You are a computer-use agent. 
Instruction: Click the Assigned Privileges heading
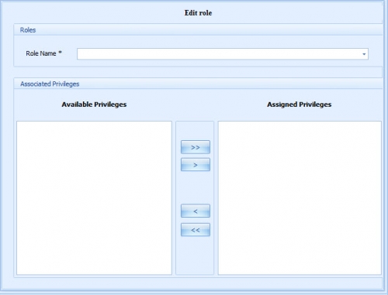300,105
